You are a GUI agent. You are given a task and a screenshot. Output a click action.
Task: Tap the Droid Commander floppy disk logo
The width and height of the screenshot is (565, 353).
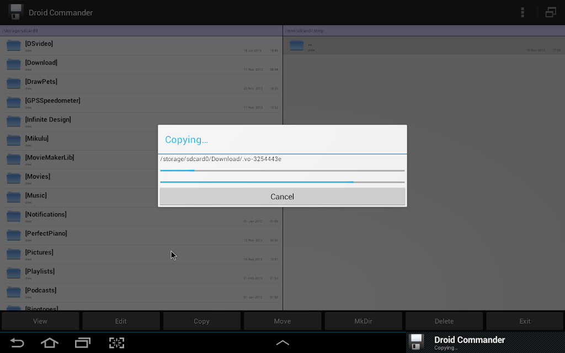pyautogui.click(x=15, y=12)
